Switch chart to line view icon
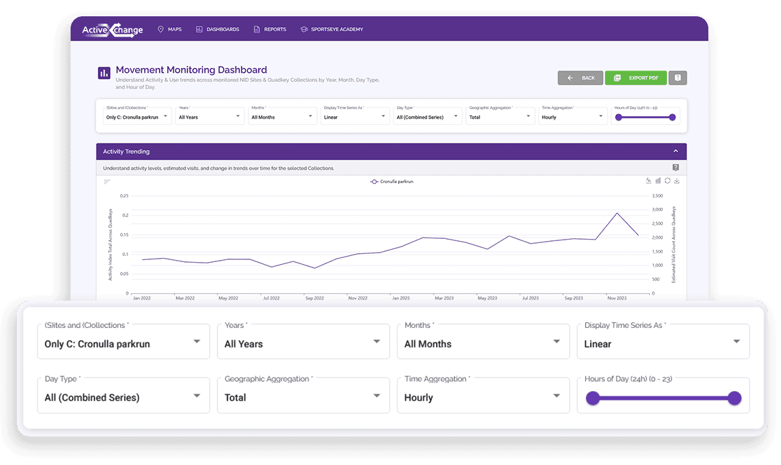The height and width of the screenshot is (465, 781). tap(649, 181)
